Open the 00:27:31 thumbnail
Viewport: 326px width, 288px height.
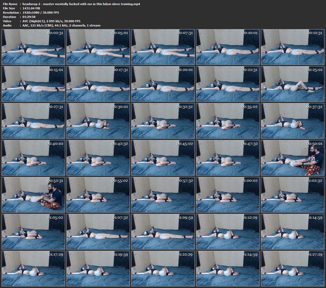click(33, 121)
